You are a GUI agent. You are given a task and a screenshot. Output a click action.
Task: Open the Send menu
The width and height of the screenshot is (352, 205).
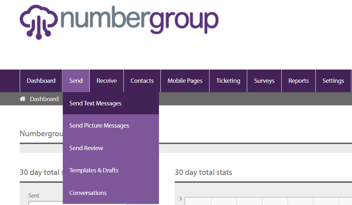76,81
